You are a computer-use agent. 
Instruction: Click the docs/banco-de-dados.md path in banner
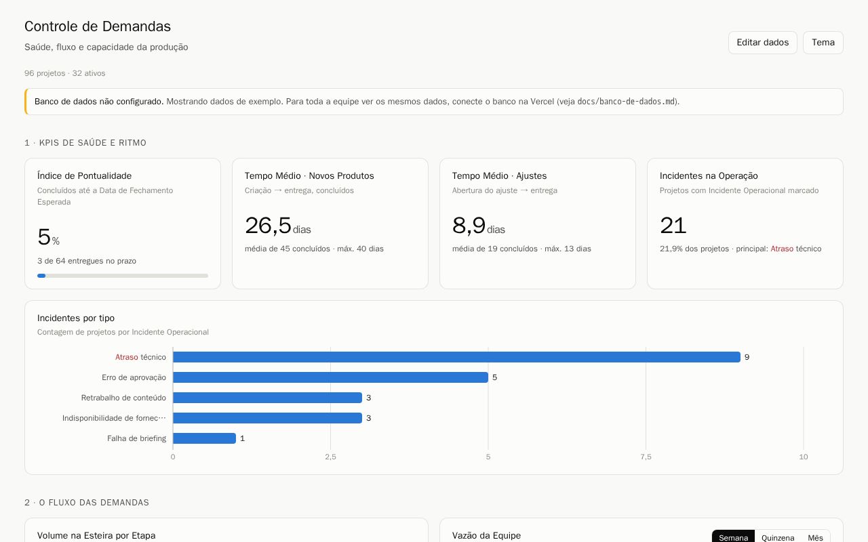(x=626, y=102)
